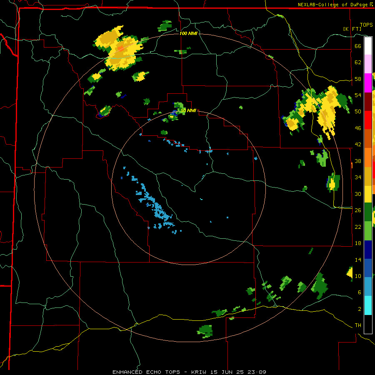Select the bright orange legend swatch

click(x=368, y=157)
